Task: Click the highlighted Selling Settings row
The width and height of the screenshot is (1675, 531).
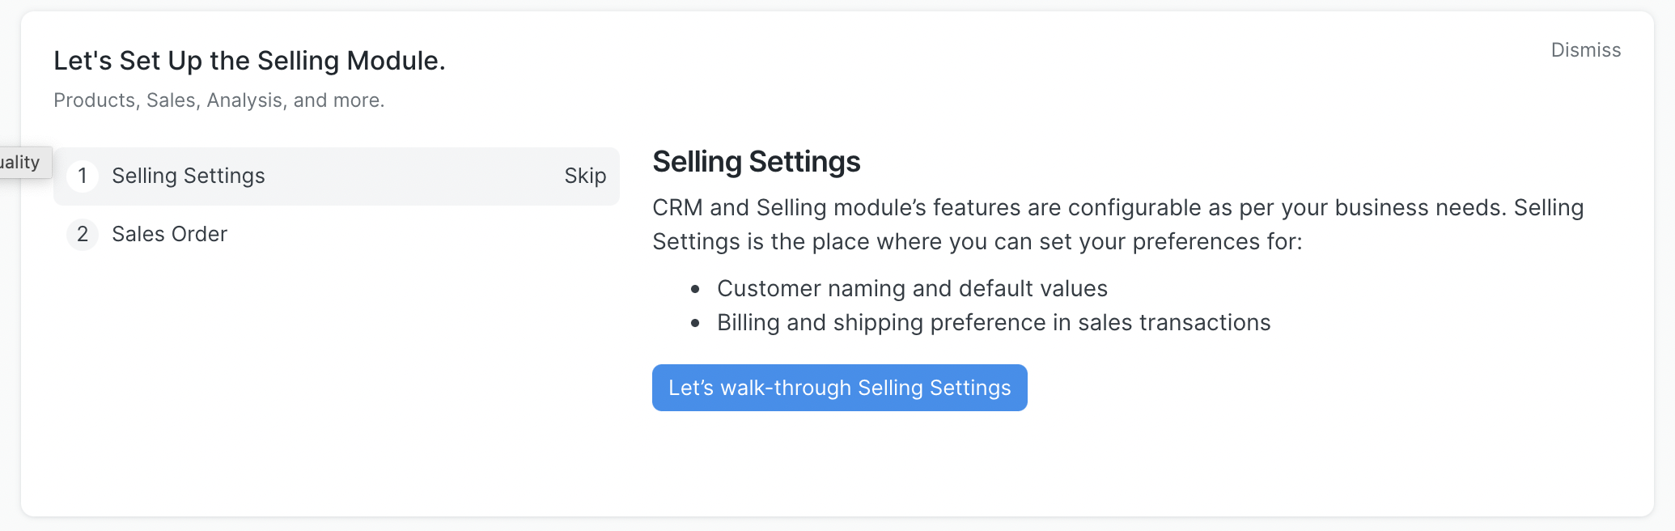Action: [x=336, y=176]
